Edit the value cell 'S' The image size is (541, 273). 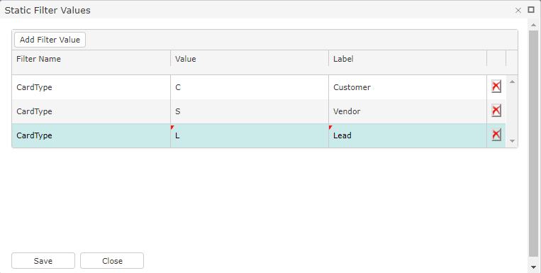coord(250,111)
